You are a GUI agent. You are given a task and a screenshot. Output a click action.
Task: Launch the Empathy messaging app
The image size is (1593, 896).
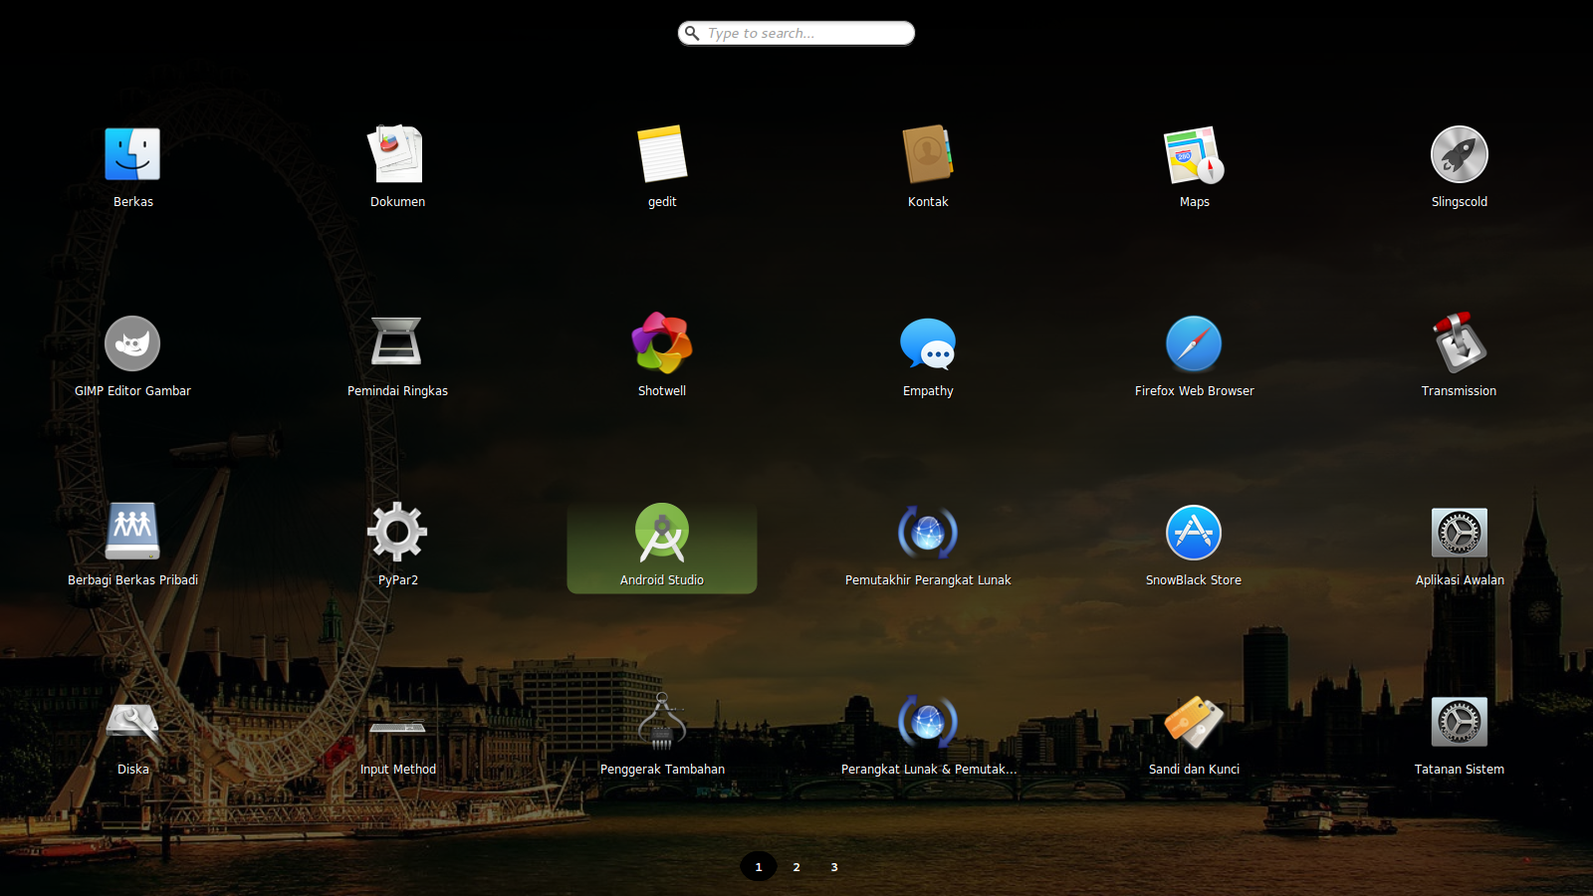(x=927, y=342)
